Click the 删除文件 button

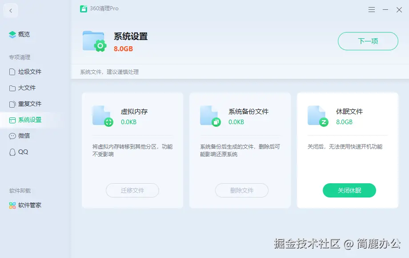(x=241, y=190)
